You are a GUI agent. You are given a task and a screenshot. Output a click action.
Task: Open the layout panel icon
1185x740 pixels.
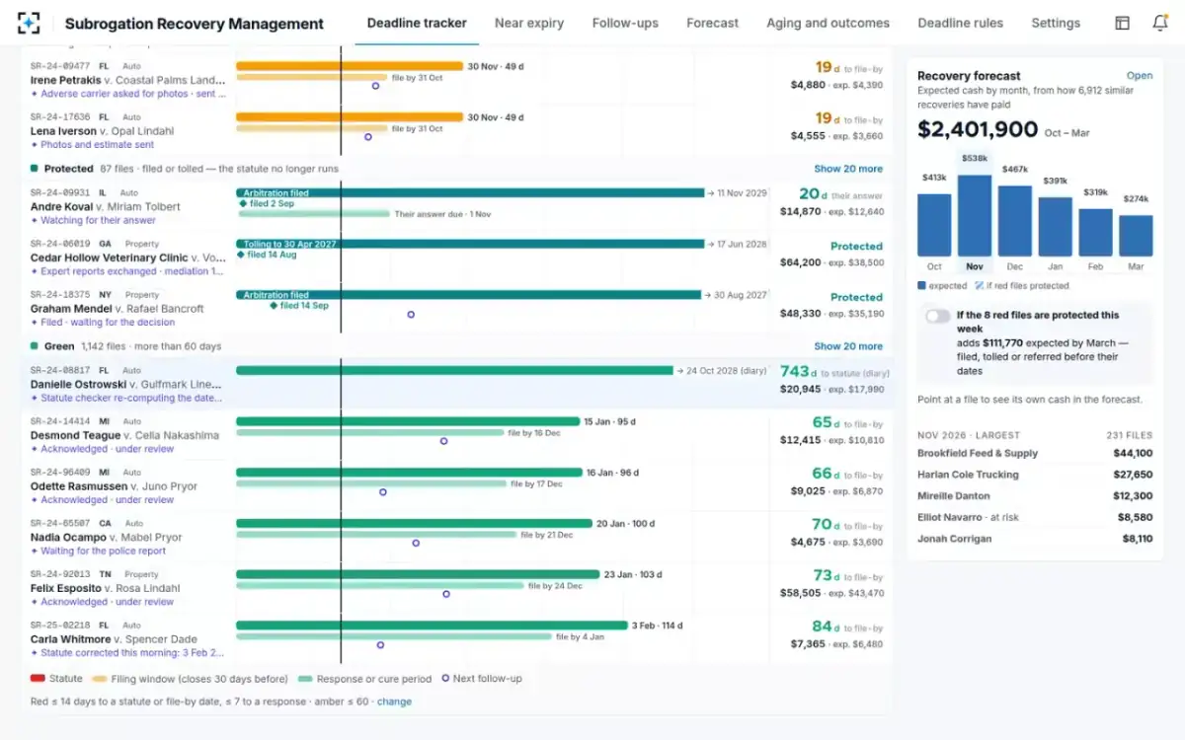(1122, 23)
